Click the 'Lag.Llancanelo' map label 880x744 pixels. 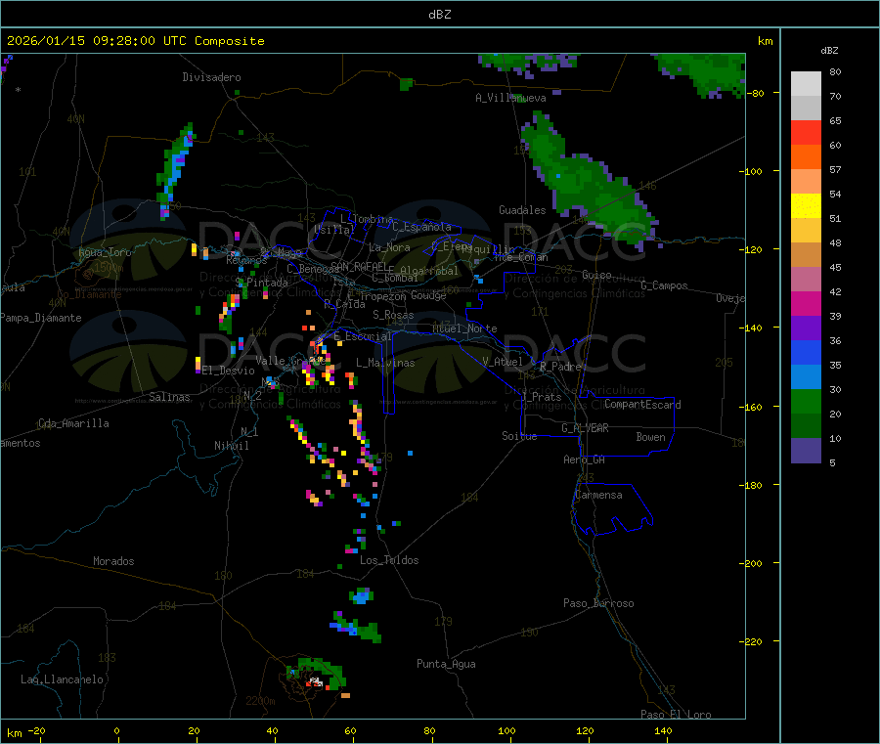(62, 679)
